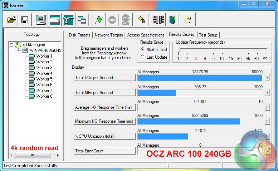This screenshot has width=278, height=171.
Task: Click Worker 4 disk icon
Action: point(32,73)
